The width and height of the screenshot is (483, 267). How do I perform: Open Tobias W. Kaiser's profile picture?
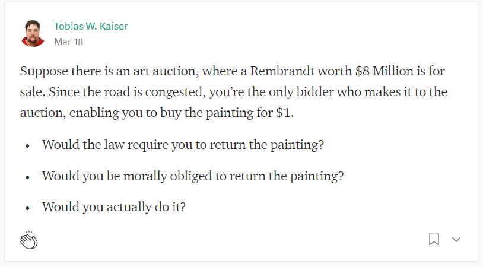tap(33, 34)
